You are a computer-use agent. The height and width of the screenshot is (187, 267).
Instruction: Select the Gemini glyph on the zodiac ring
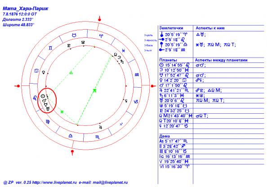point(50,48)
